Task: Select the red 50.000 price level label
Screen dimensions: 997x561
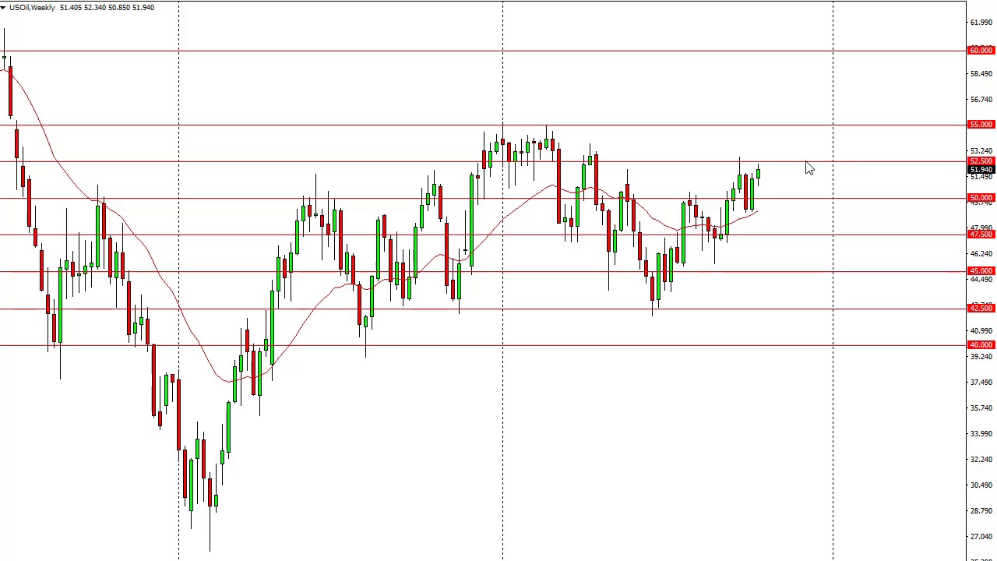Action: click(981, 198)
